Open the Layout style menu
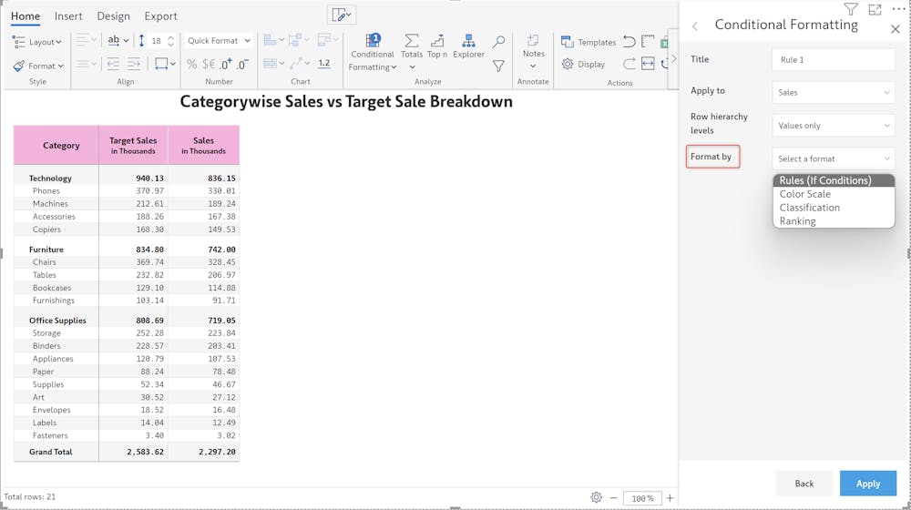Screen dimensions: 911x510 point(37,42)
